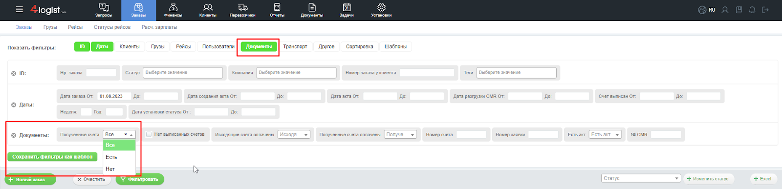The height and width of the screenshot is (189, 782).
Task: Toggle the Шаблоны filter group
Action: point(395,46)
